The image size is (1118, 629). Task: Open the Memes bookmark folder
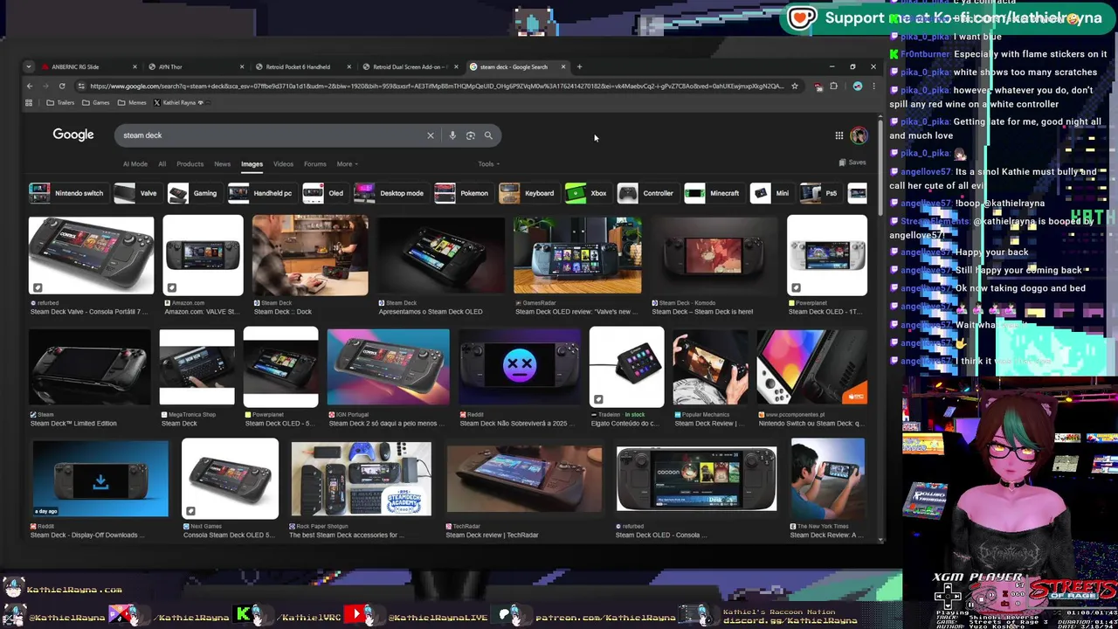[133, 102]
